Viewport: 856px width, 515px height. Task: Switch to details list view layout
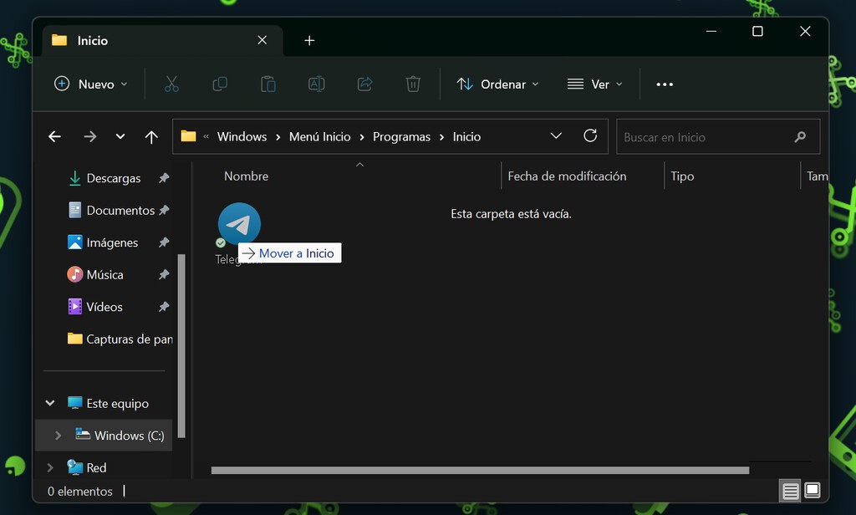790,490
